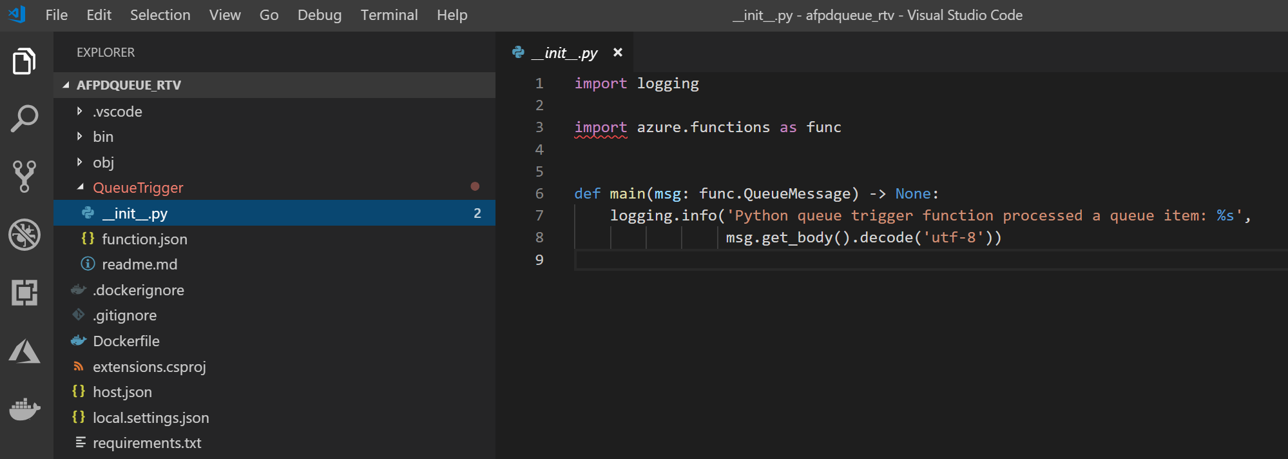The width and height of the screenshot is (1288, 459).
Task: Expand the bin folder
Action: click(x=102, y=137)
